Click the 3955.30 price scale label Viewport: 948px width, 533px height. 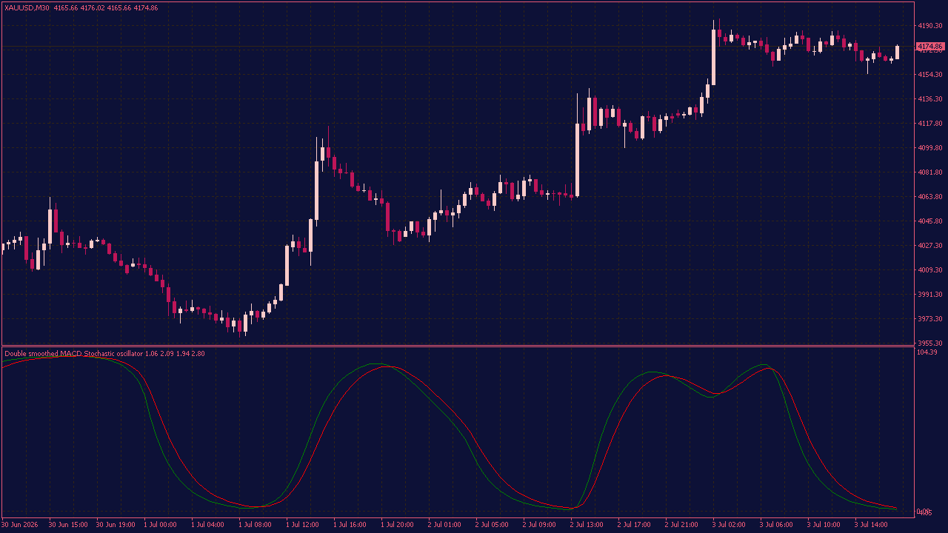[930, 343]
